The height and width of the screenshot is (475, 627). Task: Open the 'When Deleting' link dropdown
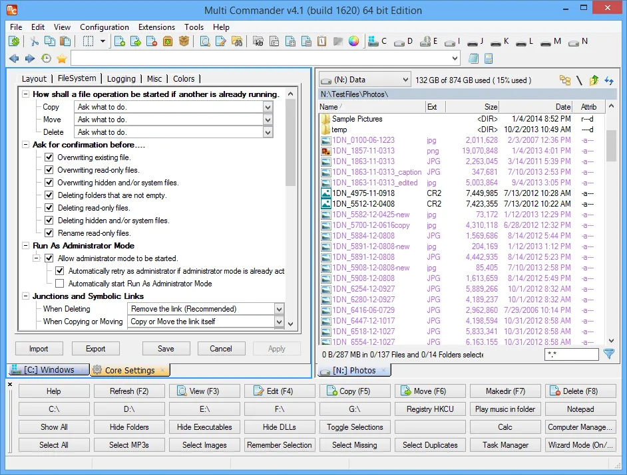(279, 309)
